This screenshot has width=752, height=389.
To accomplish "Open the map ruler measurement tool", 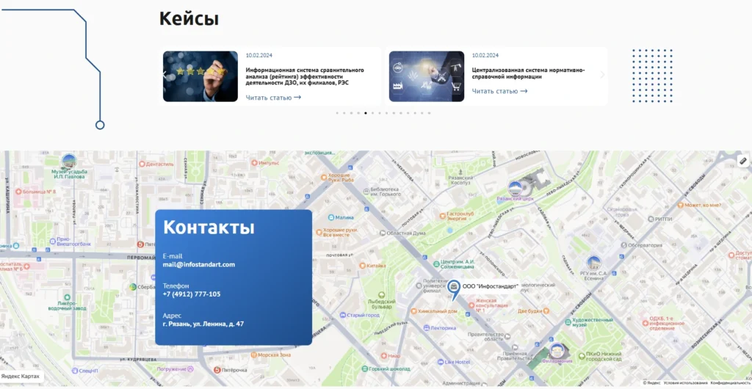I will point(744,161).
